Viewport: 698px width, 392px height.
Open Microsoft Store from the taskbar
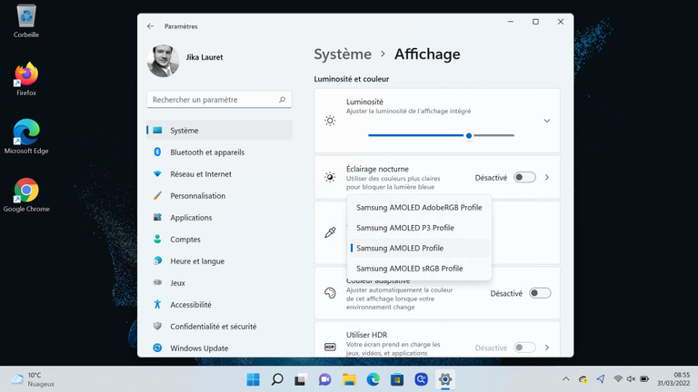pyautogui.click(x=397, y=379)
